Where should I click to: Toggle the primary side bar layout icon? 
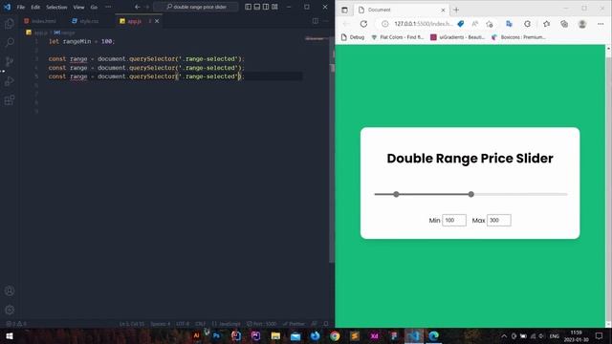point(248,7)
